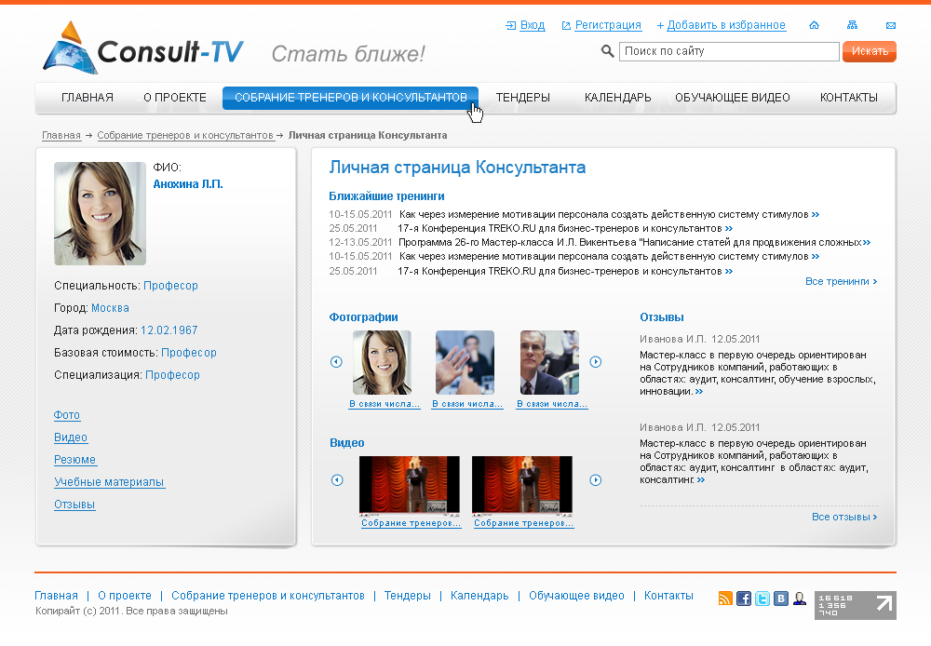Click Професор next to Специальность

pos(170,286)
